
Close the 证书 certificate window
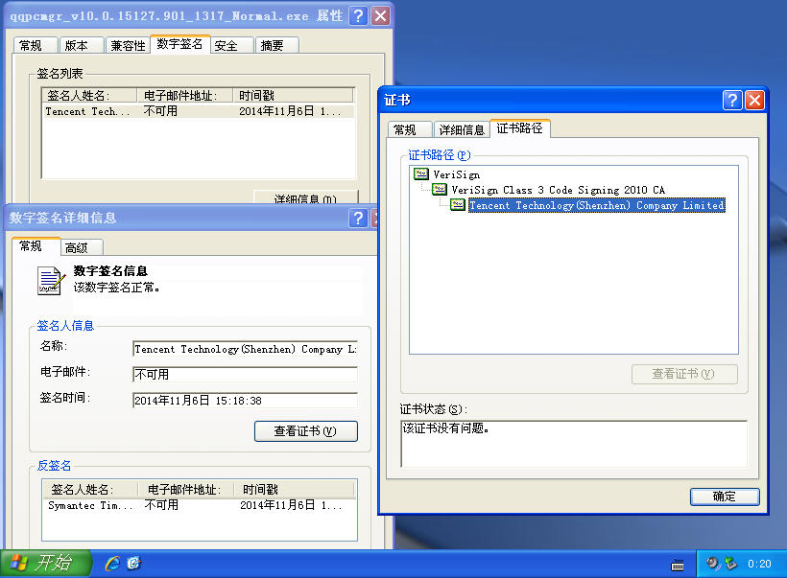(755, 101)
